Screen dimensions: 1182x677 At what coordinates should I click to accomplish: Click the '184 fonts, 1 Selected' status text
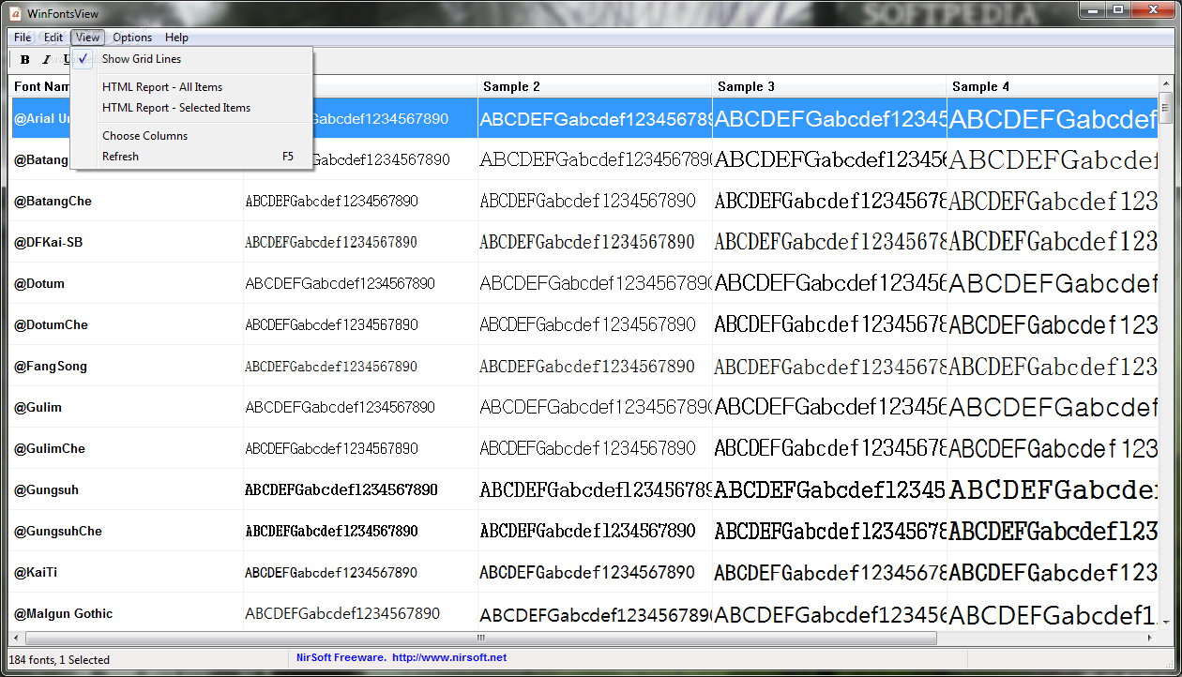click(x=59, y=659)
